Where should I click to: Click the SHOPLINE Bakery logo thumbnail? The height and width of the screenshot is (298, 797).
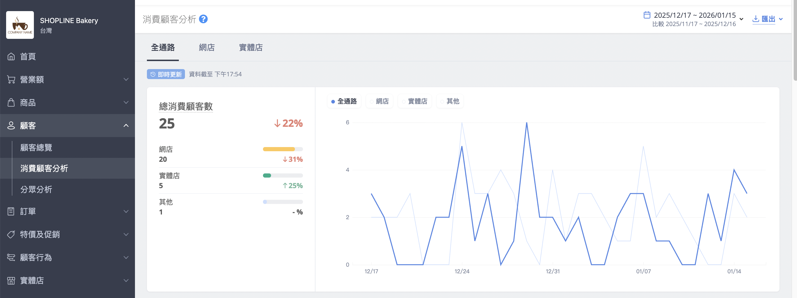tap(20, 25)
